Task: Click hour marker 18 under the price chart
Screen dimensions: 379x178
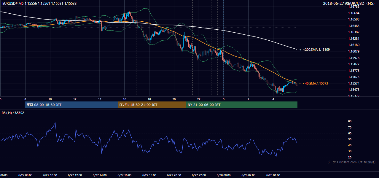Action: [149, 99]
